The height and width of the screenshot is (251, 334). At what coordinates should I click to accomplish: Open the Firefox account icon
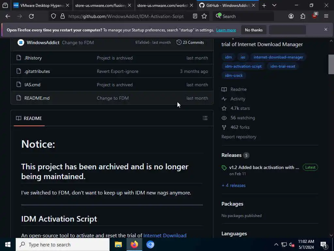click(291, 16)
